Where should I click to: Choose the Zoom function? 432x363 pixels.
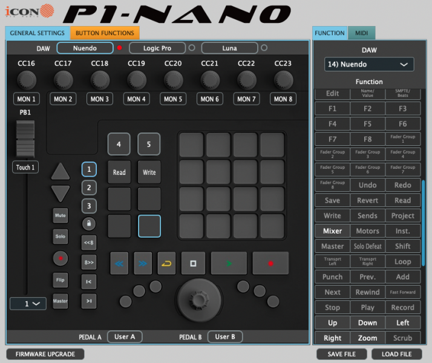click(x=367, y=338)
